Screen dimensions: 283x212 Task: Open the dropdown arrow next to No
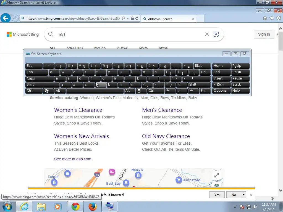pos(243,195)
